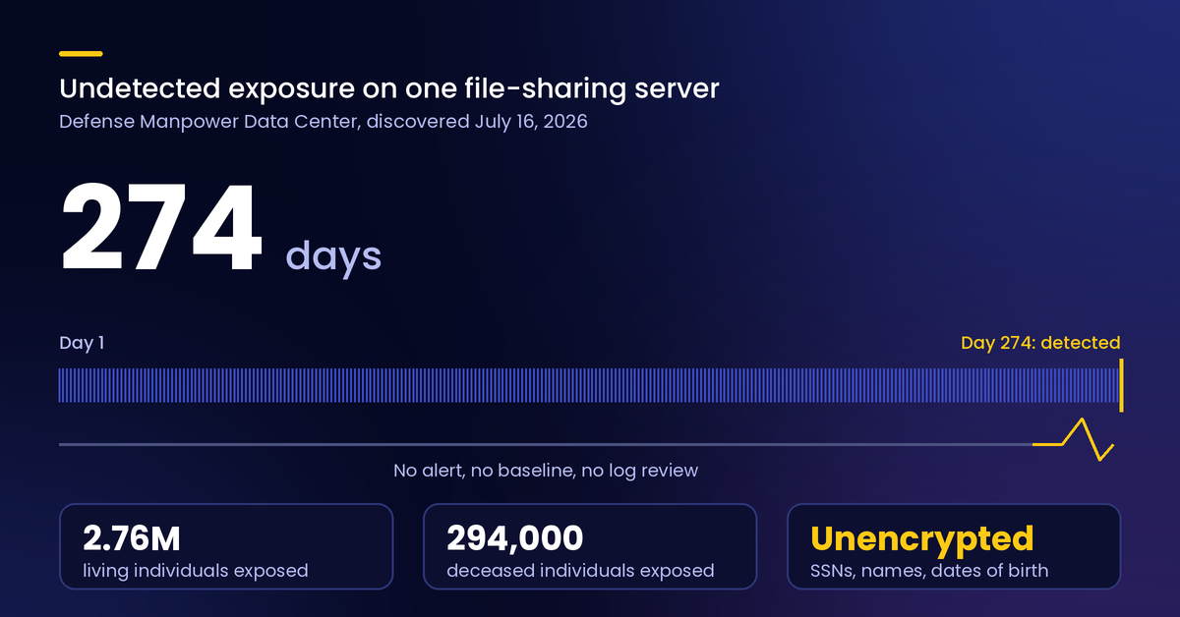
Task: Click the "2.76M" statistic value
Action: pos(132,538)
